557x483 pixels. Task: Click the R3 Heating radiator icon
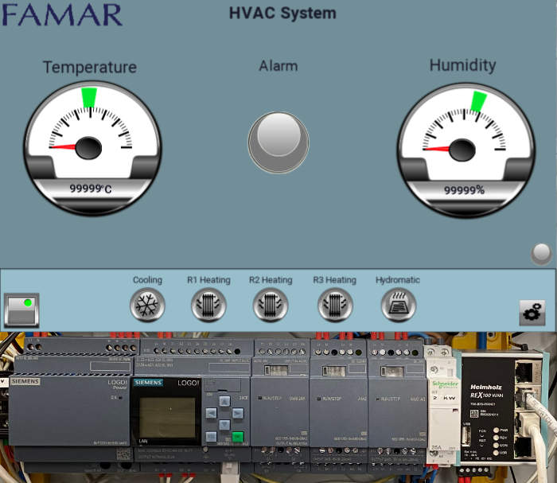(x=335, y=305)
